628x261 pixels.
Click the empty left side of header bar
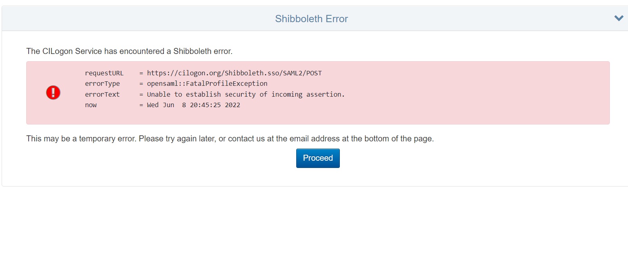click(x=121, y=19)
